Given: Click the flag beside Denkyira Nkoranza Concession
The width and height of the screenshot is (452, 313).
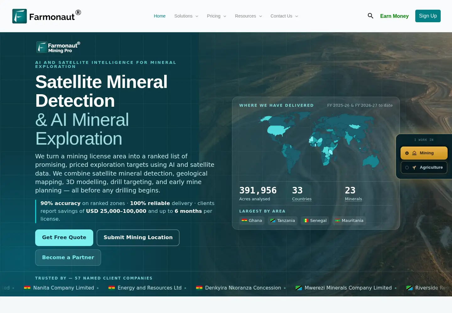Looking at the screenshot, I should [199, 288].
